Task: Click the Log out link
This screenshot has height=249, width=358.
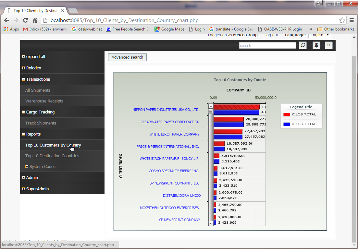Action: pos(271,35)
